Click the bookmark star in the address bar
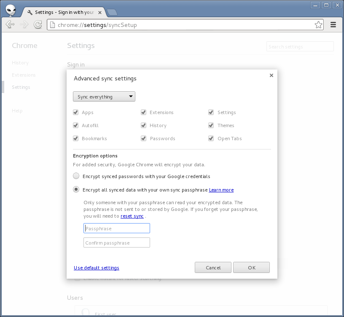 (x=318, y=24)
